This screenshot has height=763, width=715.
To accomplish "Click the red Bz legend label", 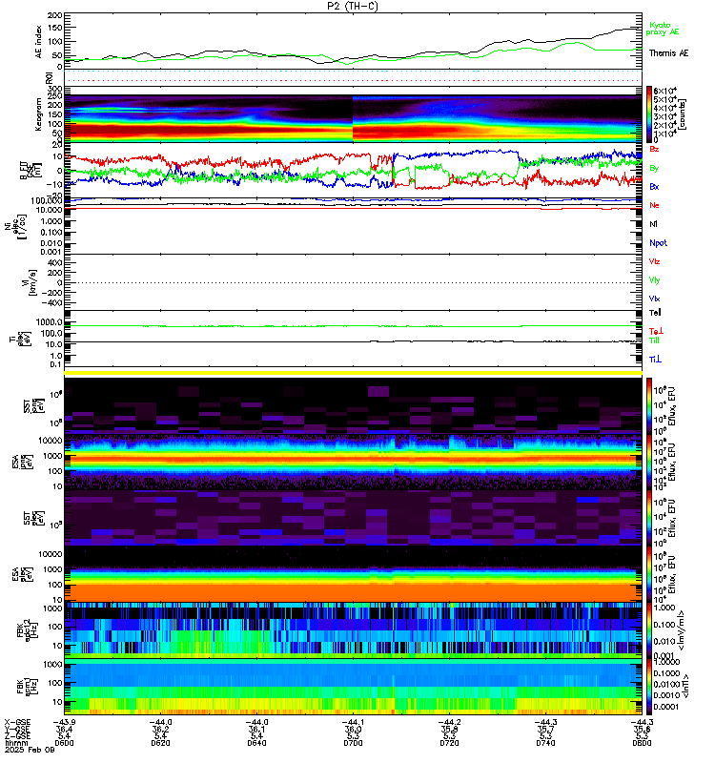I will click(x=654, y=149).
